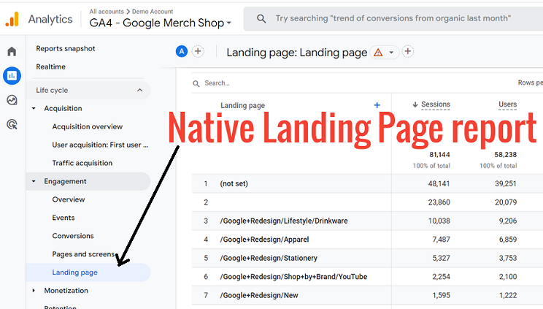
Task: Collapse the Life cycle section
Action: tap(139, 90)
